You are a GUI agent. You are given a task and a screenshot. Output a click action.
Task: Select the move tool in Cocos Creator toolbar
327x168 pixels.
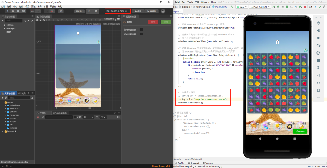(x=8, y=11)
